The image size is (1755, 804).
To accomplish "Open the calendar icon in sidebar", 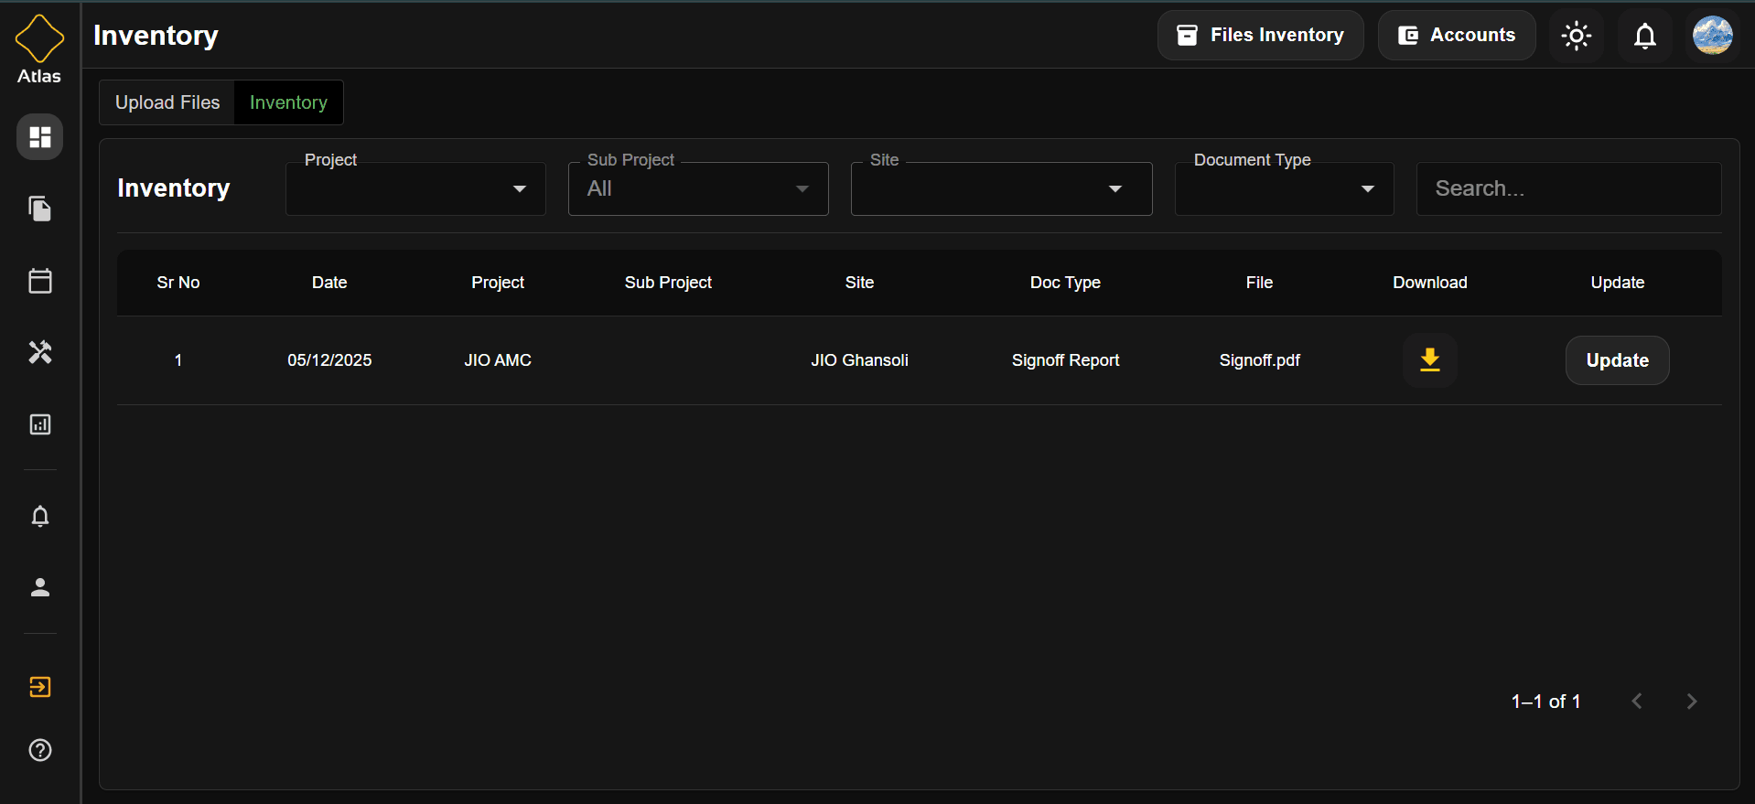I will pyautogui.click(x=39, y=281).
